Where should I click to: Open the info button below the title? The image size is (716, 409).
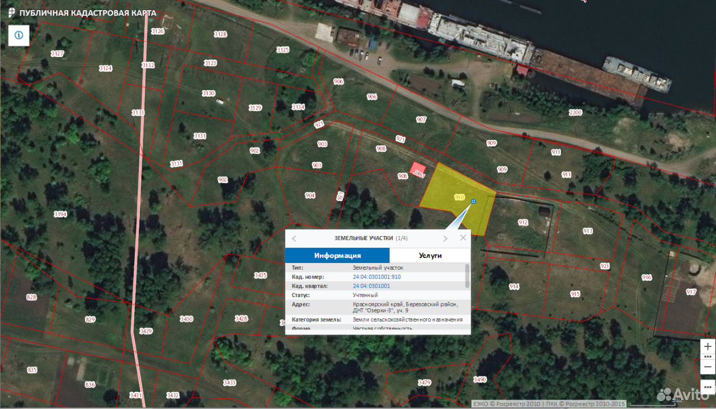[x=18, y=35]
